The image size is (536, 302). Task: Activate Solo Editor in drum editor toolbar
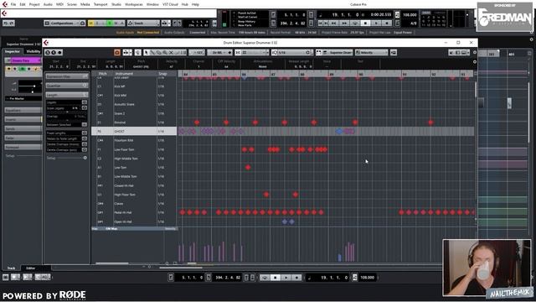coord(117,52)
